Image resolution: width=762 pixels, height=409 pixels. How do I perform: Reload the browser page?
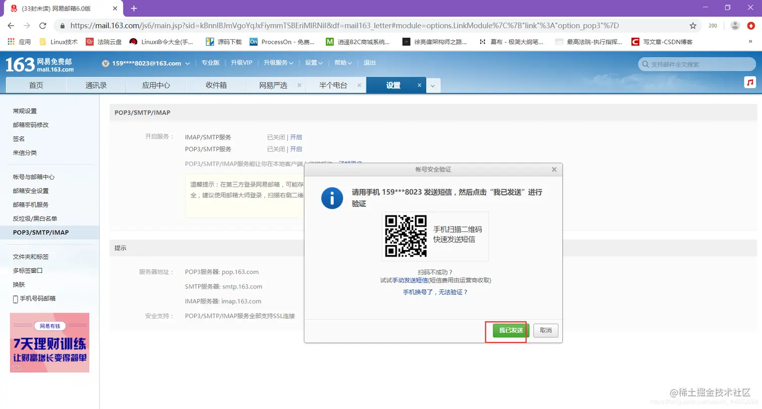pyautogui.click(x=43, y=25)
